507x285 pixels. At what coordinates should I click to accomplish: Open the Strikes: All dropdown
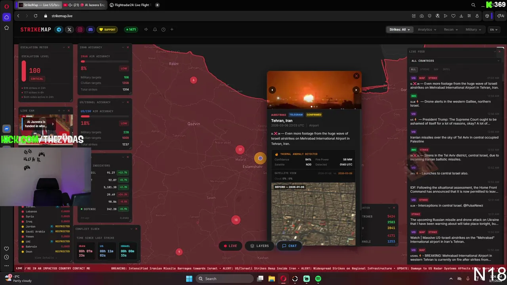click(x=399, y=29)
